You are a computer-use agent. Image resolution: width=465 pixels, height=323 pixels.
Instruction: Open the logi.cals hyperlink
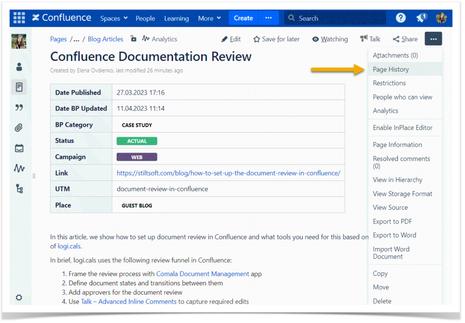69,246
